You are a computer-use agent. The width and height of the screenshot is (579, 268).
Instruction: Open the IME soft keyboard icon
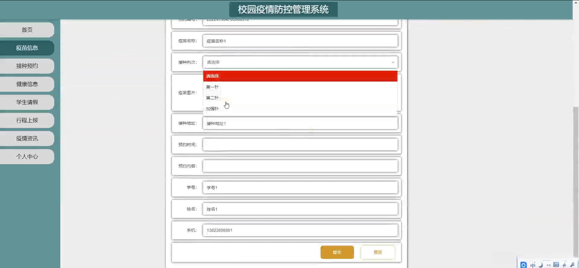(x=556, y=265)
